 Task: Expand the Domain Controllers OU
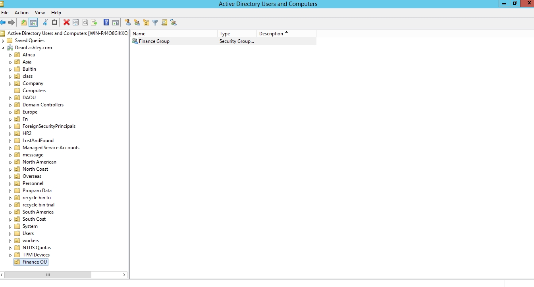pos(11,105)
